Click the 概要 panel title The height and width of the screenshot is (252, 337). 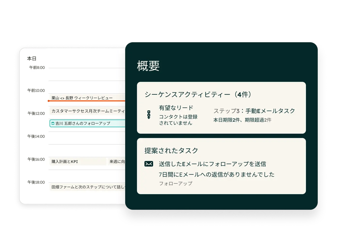tap(148, 66)
